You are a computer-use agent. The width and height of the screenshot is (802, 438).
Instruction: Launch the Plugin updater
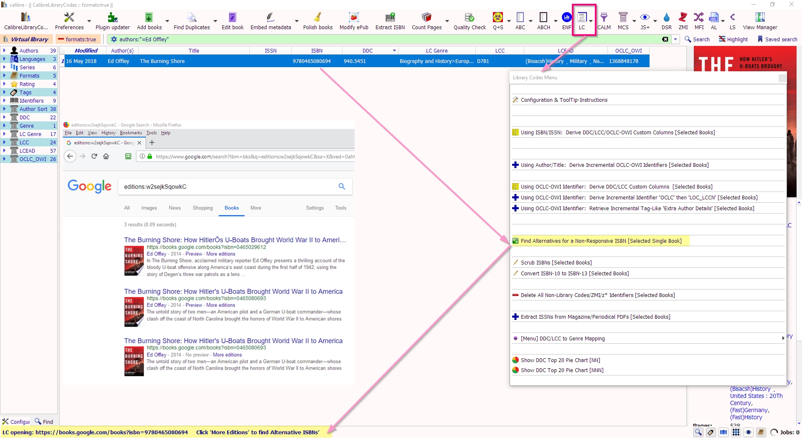[x=112, y=21]
